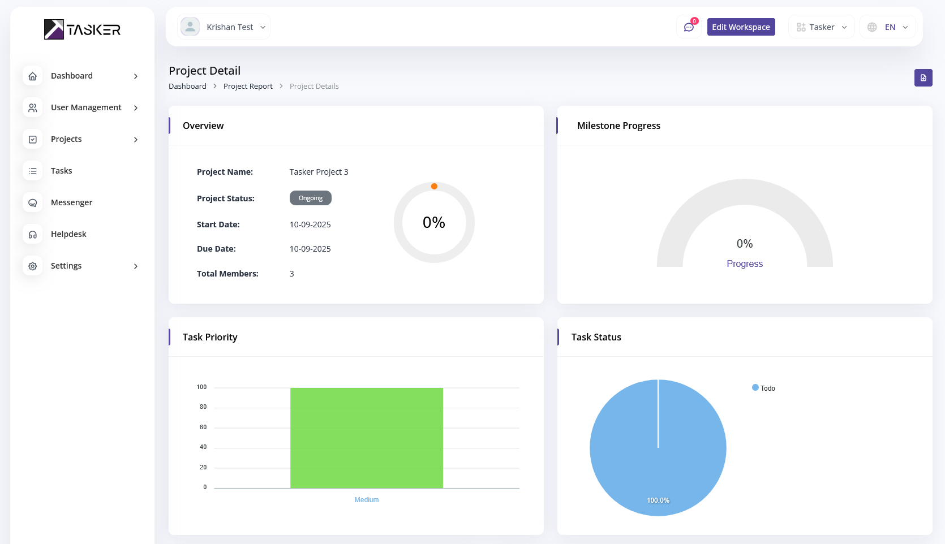Click the Settings gear icon
Image resolution: width=945 pixels, height=544 pixels.
[x=33, y=266]
